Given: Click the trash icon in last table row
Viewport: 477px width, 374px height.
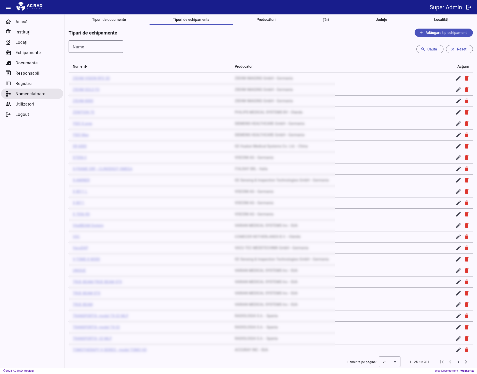Looking at the screenshot, I should [466, 350].
